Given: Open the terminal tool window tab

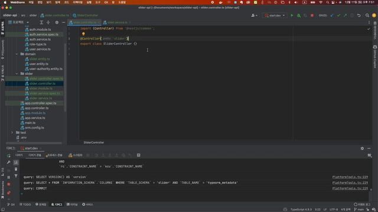Looking at the screenshot, I should [x=72, y=204].
